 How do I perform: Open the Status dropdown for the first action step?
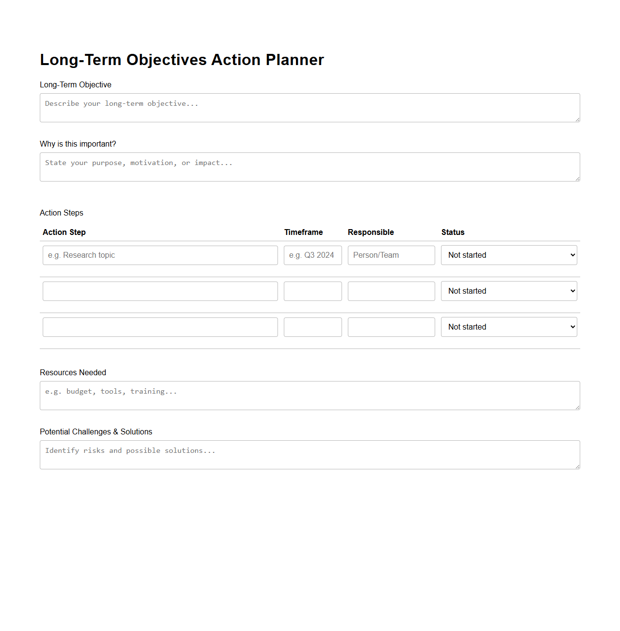point(508,255)
